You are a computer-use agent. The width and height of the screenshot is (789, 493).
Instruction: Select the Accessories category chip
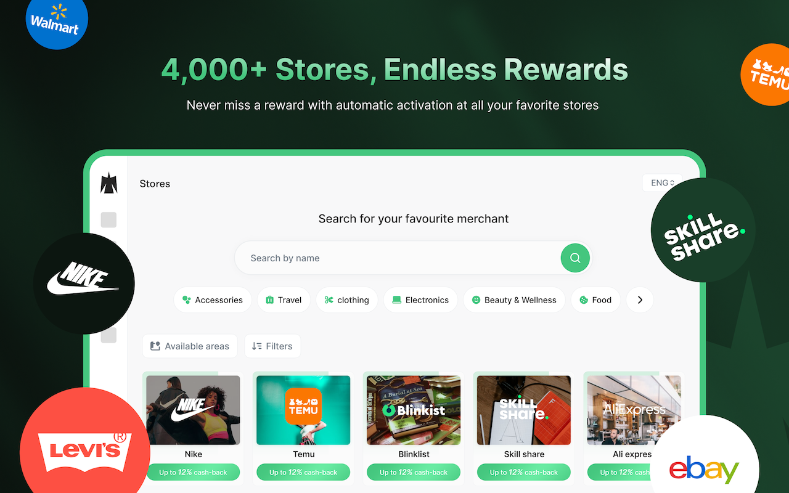pos(213,300)
